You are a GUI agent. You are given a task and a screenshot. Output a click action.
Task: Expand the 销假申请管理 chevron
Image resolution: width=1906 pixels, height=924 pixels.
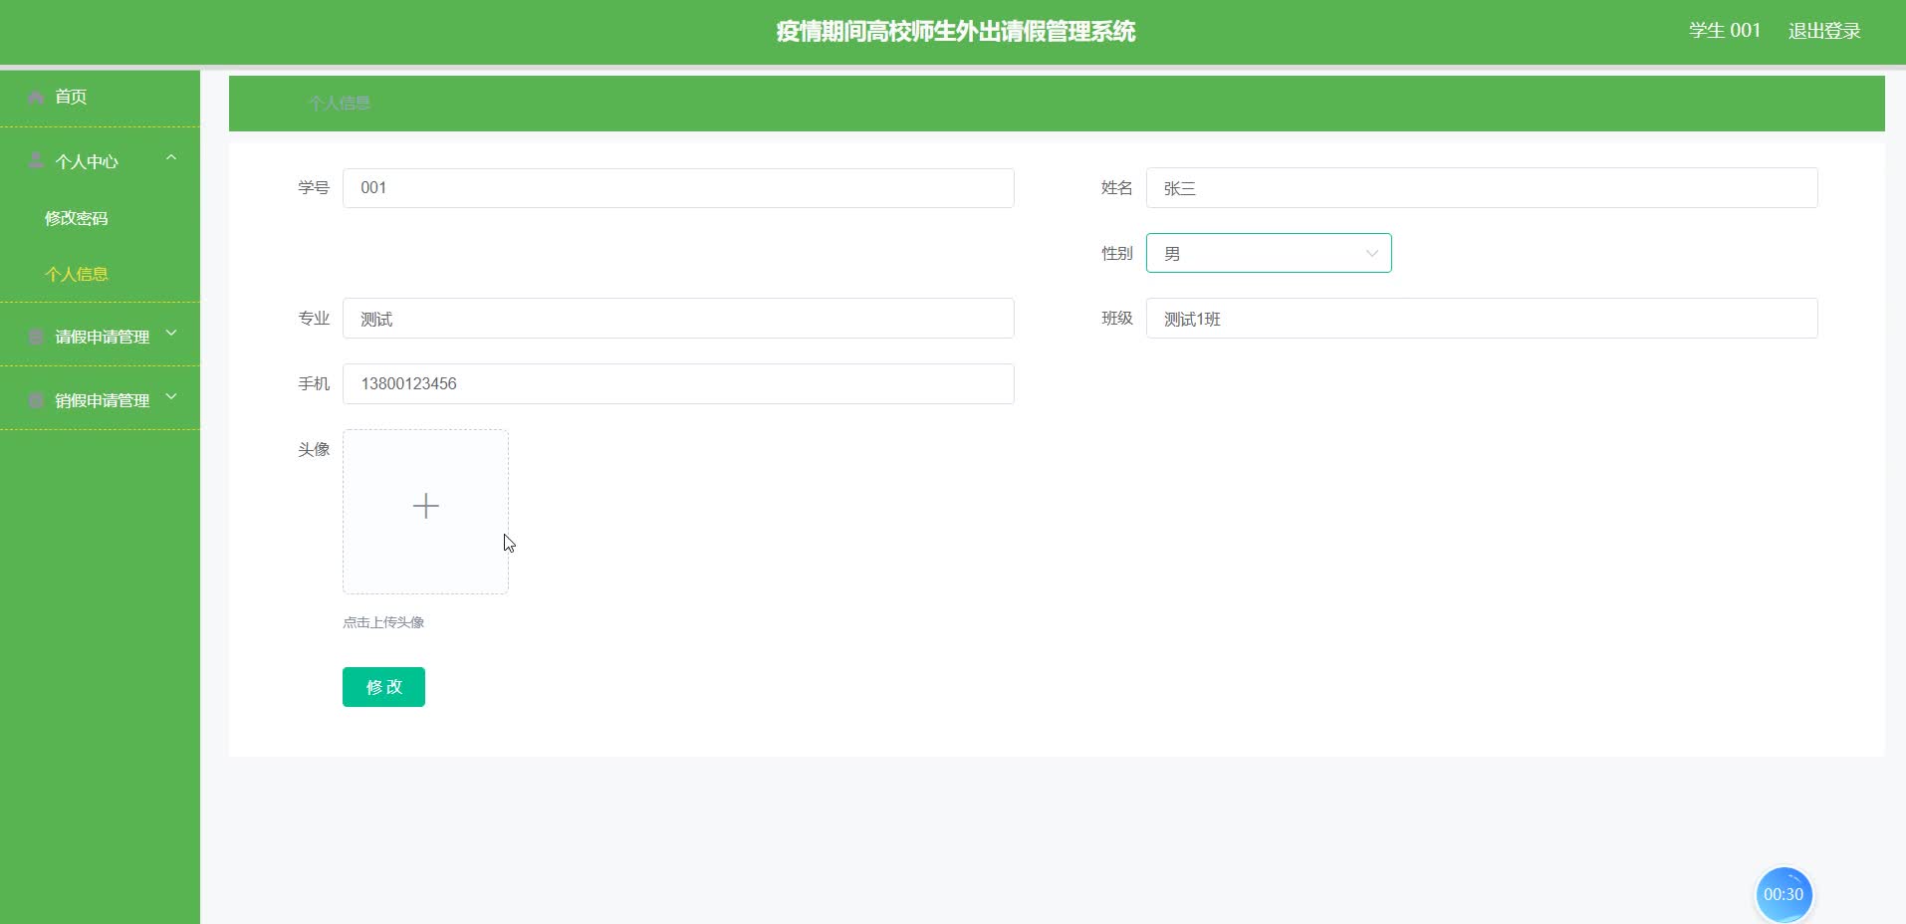[x=171, y=396]
